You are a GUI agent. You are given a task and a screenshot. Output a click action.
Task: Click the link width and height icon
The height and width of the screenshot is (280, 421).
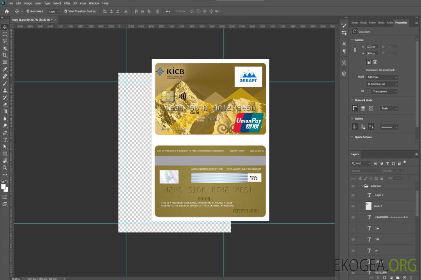pyautogui.click(x=355, y=50)
